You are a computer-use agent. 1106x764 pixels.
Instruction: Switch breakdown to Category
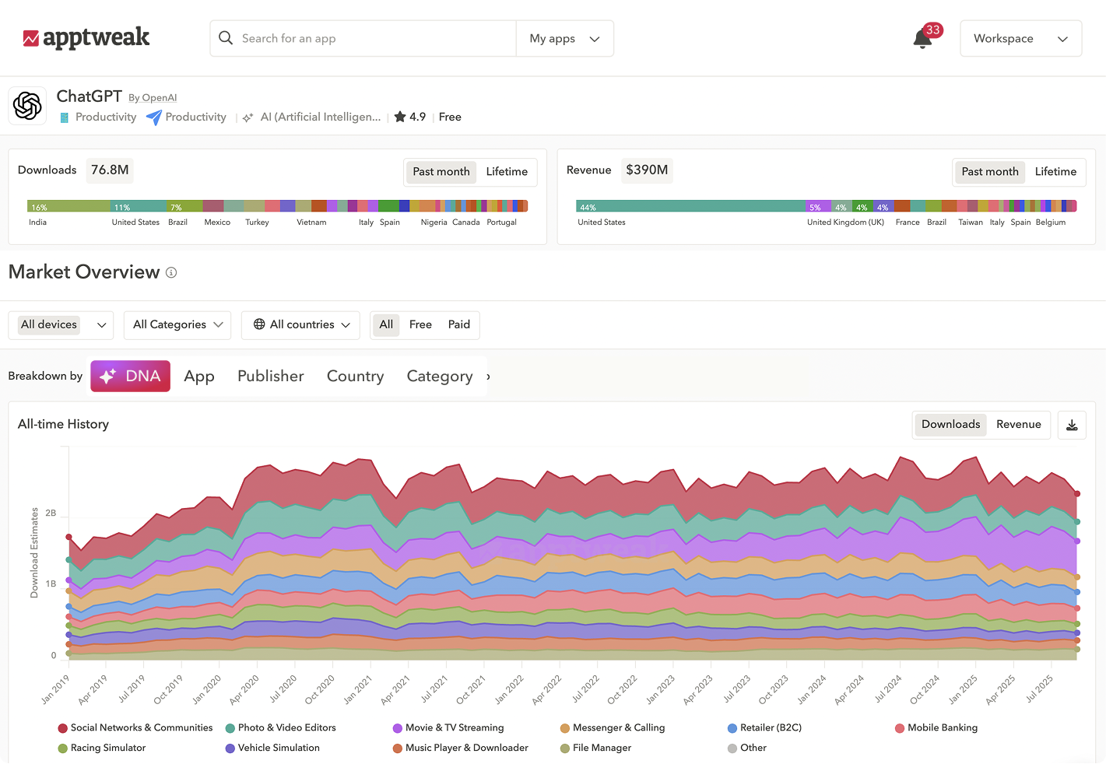point(440,377)
